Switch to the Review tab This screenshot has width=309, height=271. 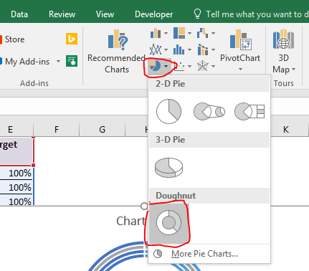(x=62, y=14)
